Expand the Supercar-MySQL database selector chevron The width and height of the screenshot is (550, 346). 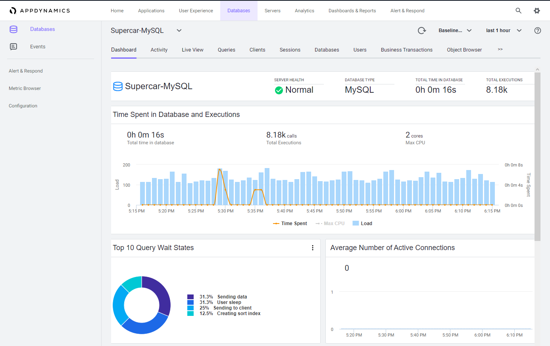point(179,31)
